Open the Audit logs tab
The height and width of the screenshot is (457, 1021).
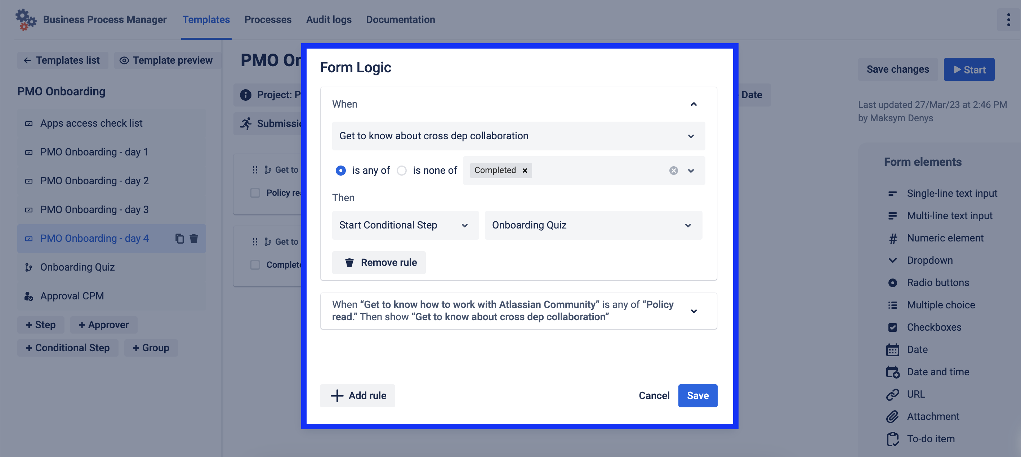pyautogui.click(x=328, y=19)
